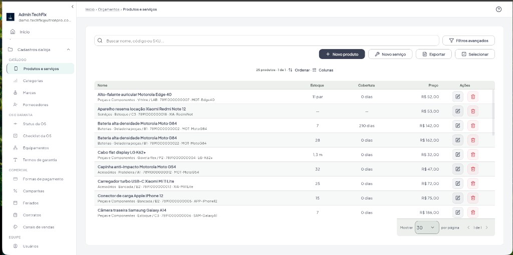513x255 pixels.
Task: Edit the Conector de carga Apple iPhone 12
Action: (x=458, y=198)
